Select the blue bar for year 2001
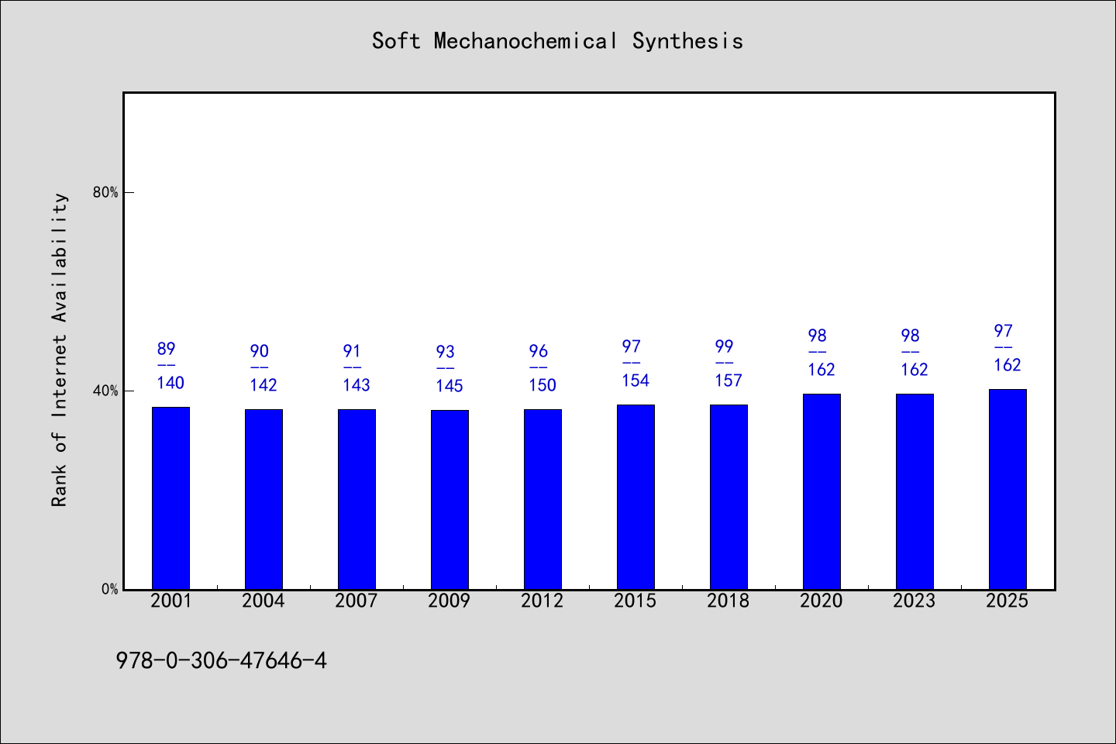This screenshot has height=744, width=1116. pos(170,498)
